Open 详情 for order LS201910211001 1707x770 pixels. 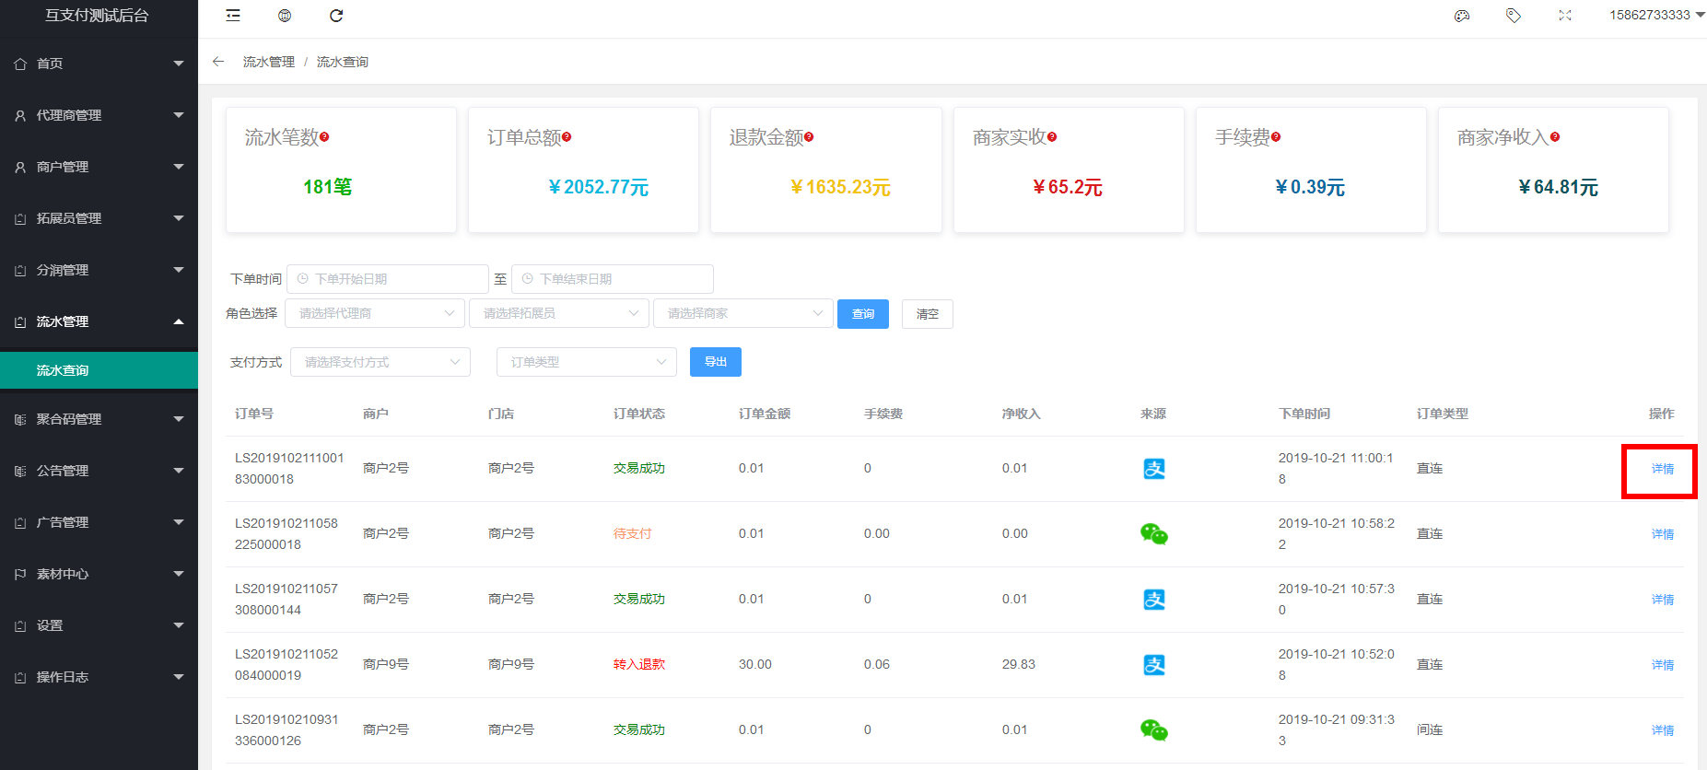pyautogui.click(x=1663, y=469)
